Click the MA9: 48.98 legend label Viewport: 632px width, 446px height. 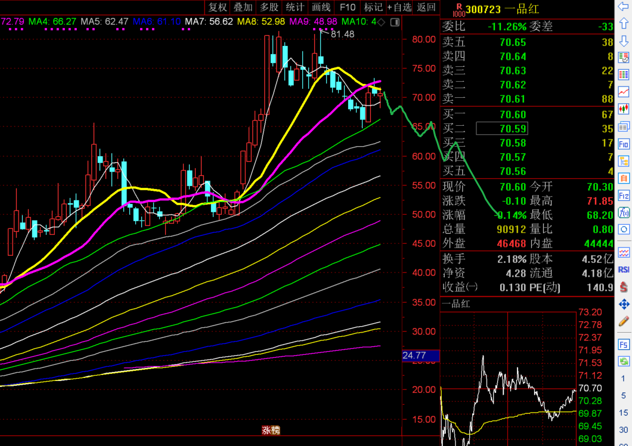pos(313,21)
